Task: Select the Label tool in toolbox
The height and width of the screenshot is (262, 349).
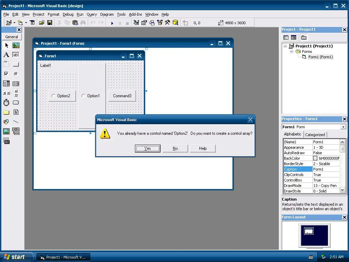Action: 6,55
